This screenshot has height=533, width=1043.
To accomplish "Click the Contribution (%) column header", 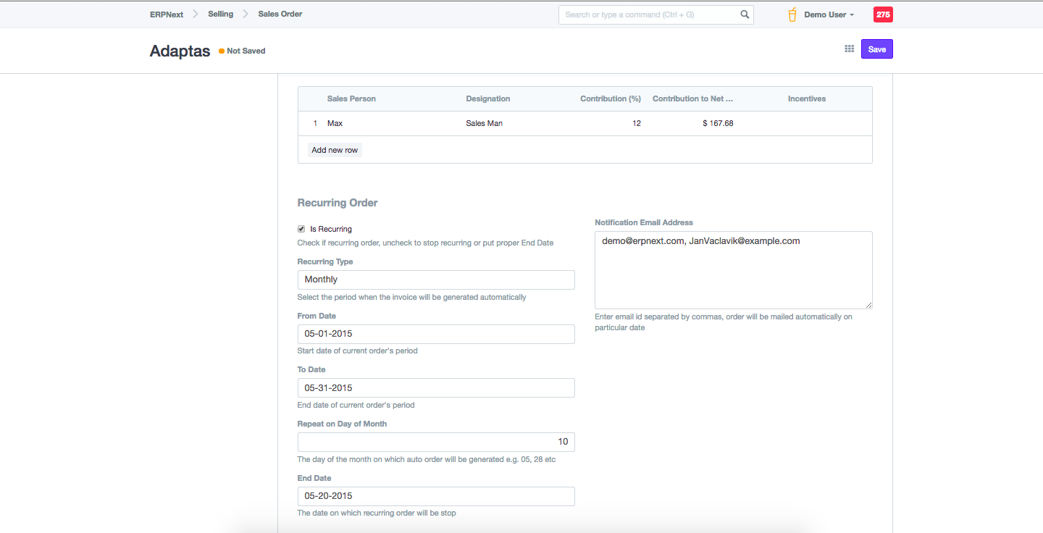I will coord(610,99).
